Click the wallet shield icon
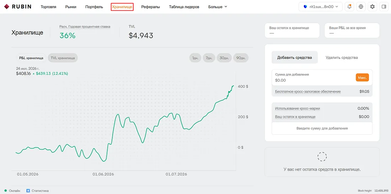This screenshot has width=391, height=194. tap(305, 7)
